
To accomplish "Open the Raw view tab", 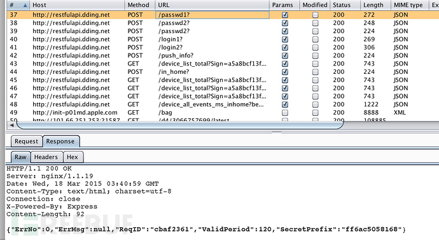I will click(20, 157).
